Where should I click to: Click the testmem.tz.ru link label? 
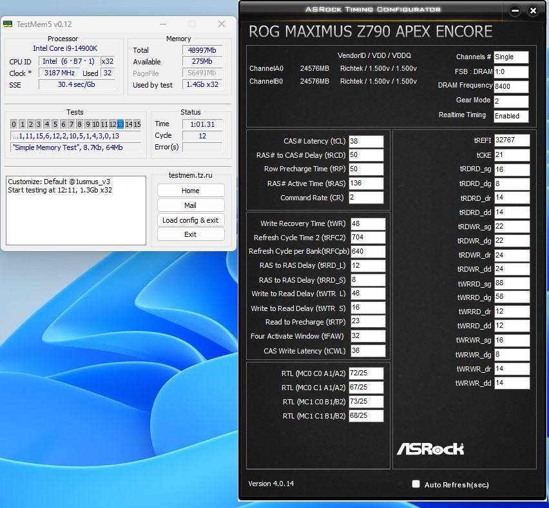[191, 175]
